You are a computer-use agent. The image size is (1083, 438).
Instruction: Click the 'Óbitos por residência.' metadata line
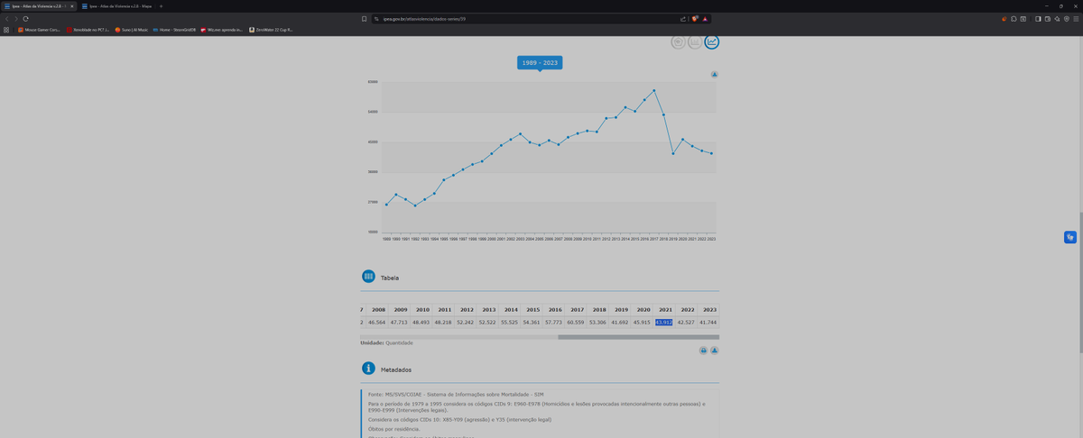393,428
